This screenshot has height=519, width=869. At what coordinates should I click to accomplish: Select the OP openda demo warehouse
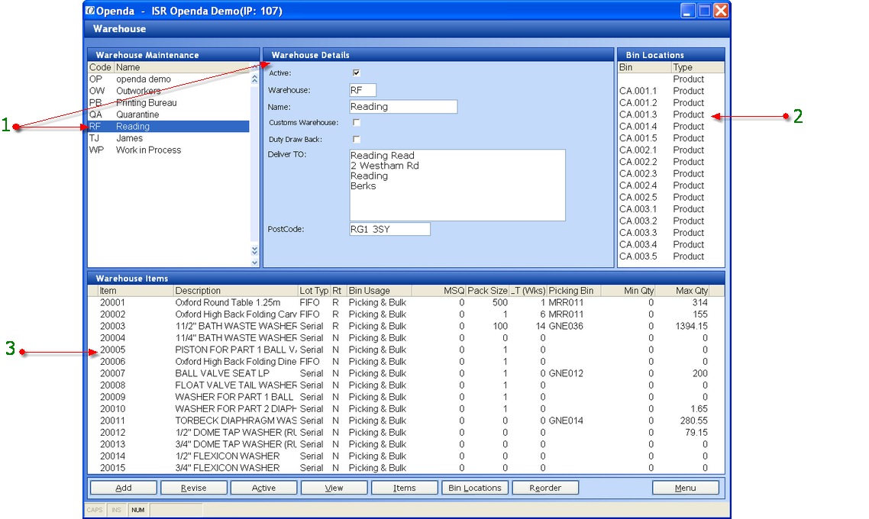pyautogui.click(x=169, y=79)
